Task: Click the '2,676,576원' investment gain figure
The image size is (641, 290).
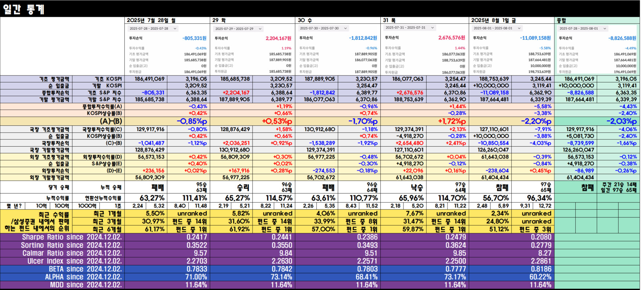Action: coord(452,38)
